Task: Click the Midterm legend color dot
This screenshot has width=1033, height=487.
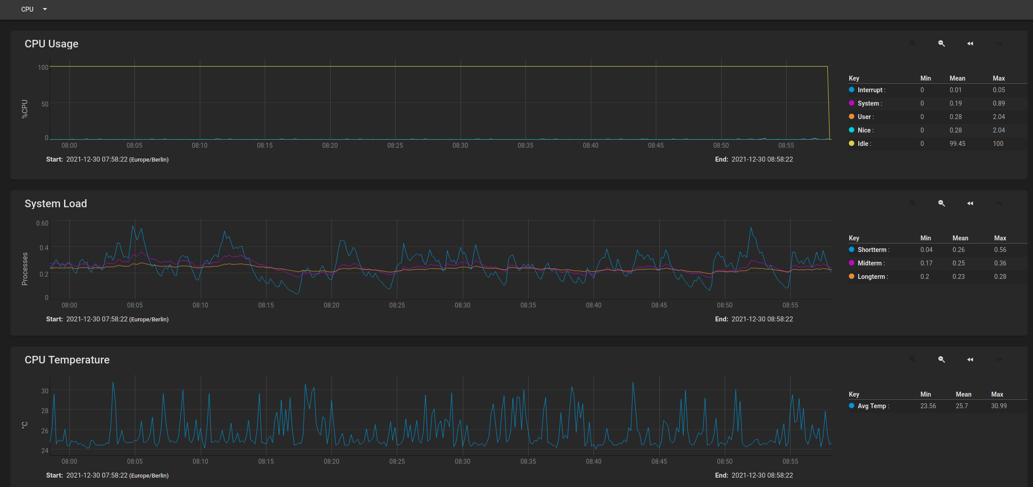Action: (851, 263)
